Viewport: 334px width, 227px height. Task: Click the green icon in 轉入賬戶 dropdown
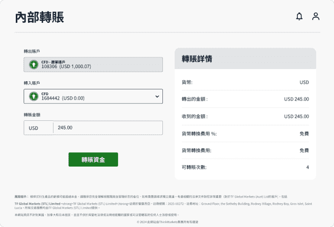tap(34, 96)
